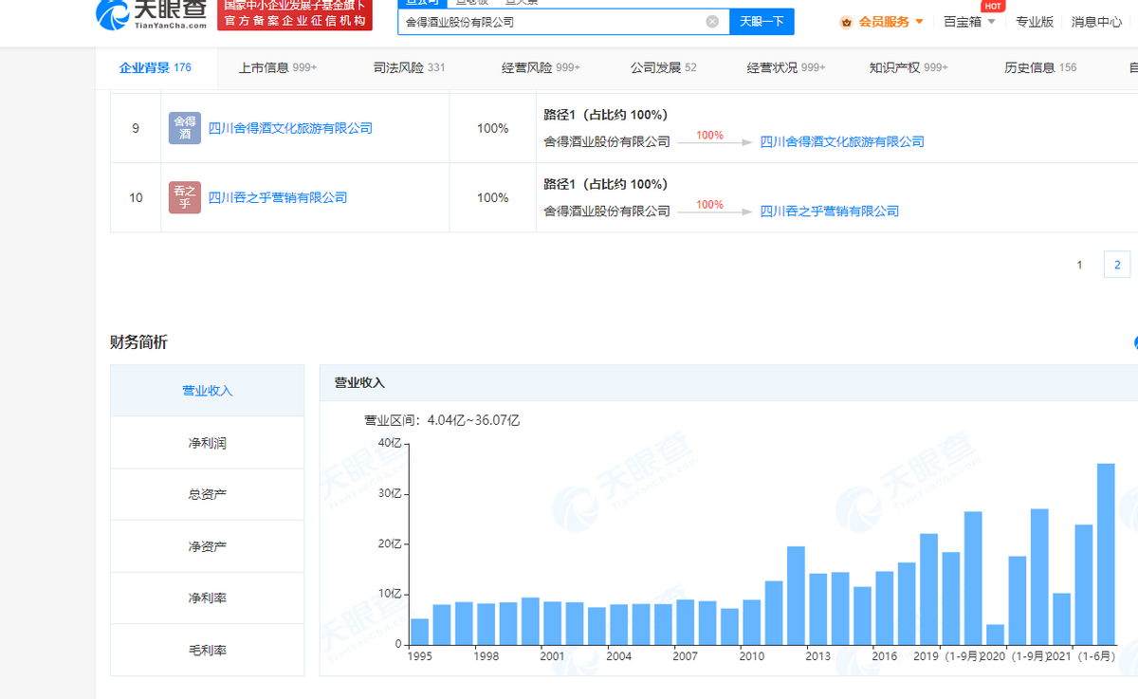Click the 会员服务 crown icon
Image resolution: width=1138 pixels, height=699 pixels.
tap(847, 22)
